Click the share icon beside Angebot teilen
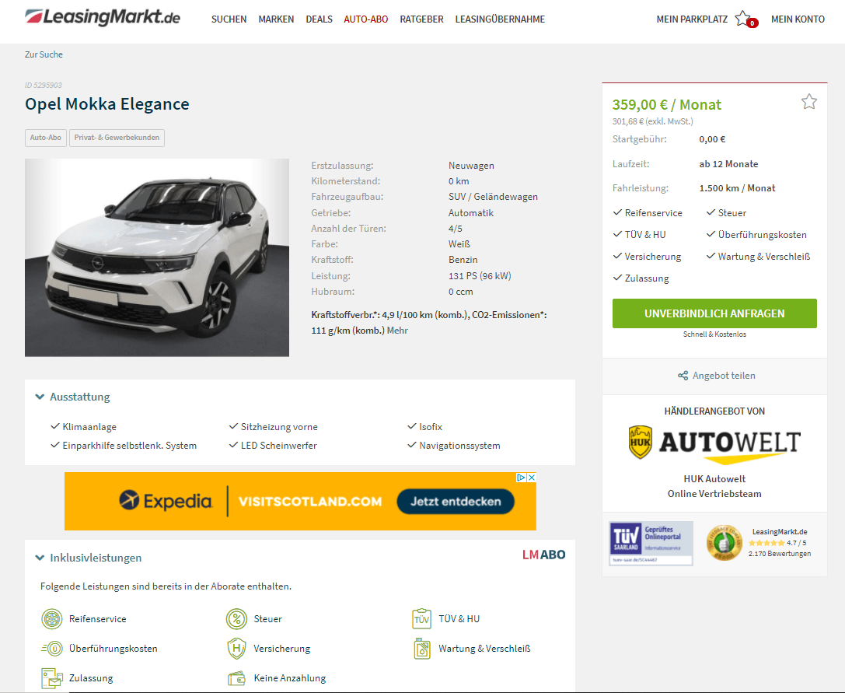 pos(683,376)
